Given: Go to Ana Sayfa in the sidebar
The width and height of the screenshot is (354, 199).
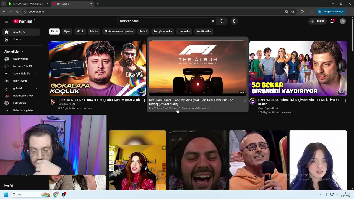Looking at the screenshot, I should [x=21, y=32].
